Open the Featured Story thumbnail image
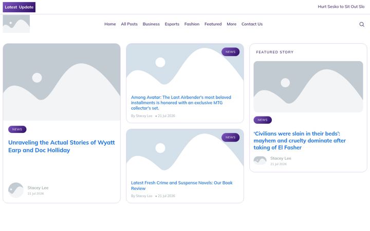370x231 pixels. point(308,87)
